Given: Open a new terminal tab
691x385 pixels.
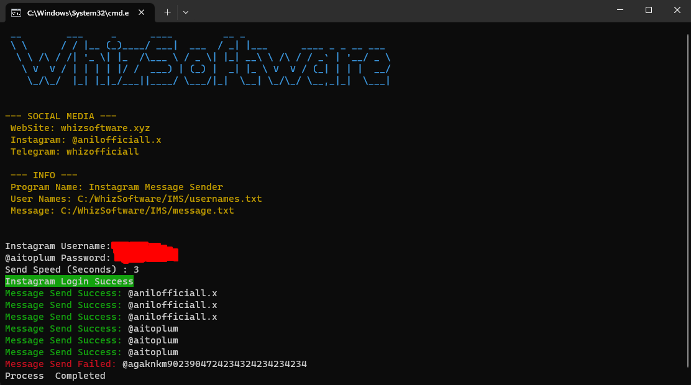Looking at the screenshot, I should pyautogui.click(x=167, y=12).
